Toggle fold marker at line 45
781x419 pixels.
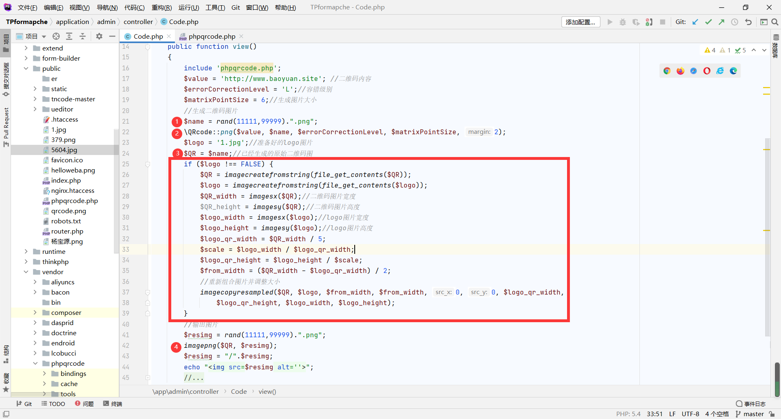tap(148, 378)
